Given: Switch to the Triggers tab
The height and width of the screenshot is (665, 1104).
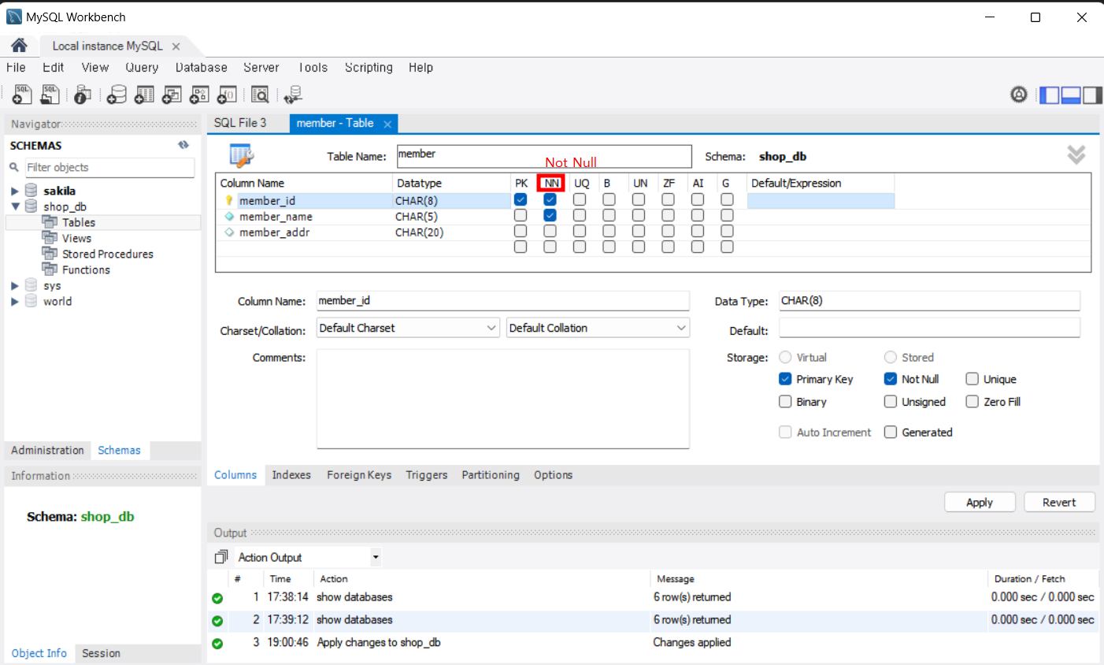Looking at the screenshot, I should coord(427,475).
